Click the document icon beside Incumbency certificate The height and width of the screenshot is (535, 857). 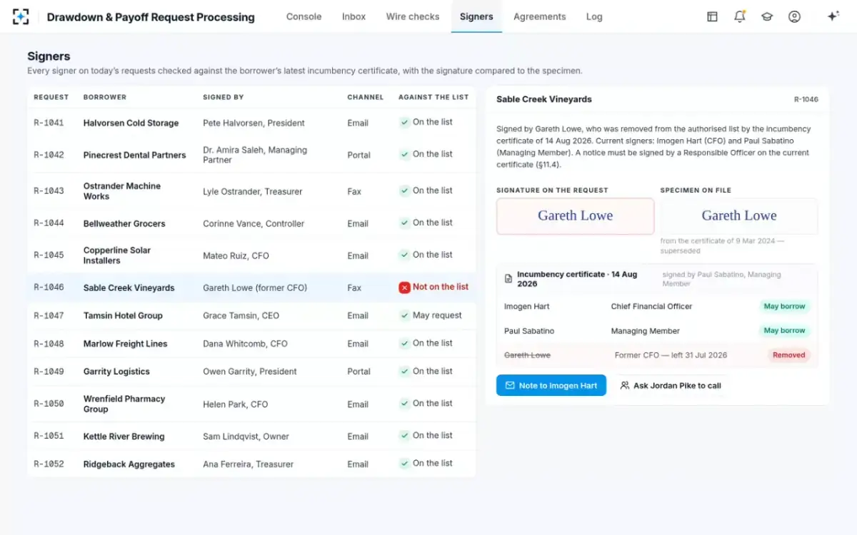(508, 279)
